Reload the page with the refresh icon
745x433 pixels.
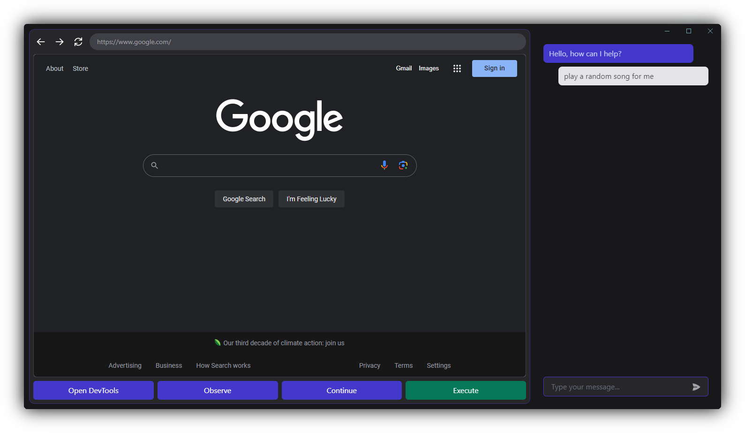point(78,42)
